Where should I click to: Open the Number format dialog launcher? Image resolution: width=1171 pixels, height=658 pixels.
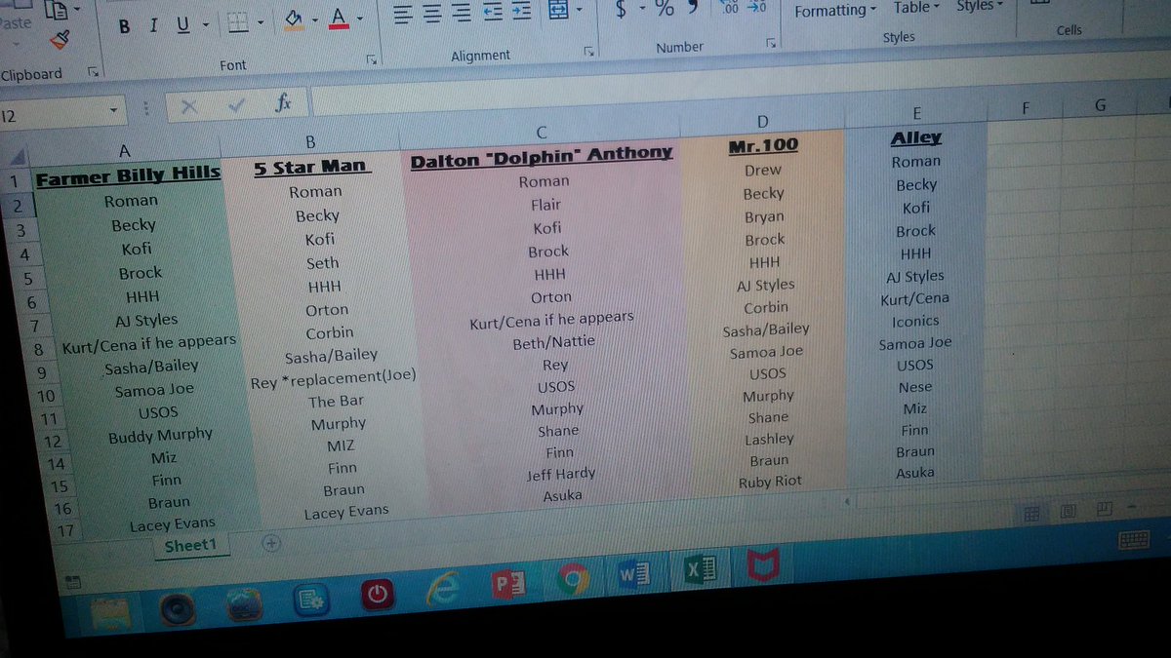point(771,43)
